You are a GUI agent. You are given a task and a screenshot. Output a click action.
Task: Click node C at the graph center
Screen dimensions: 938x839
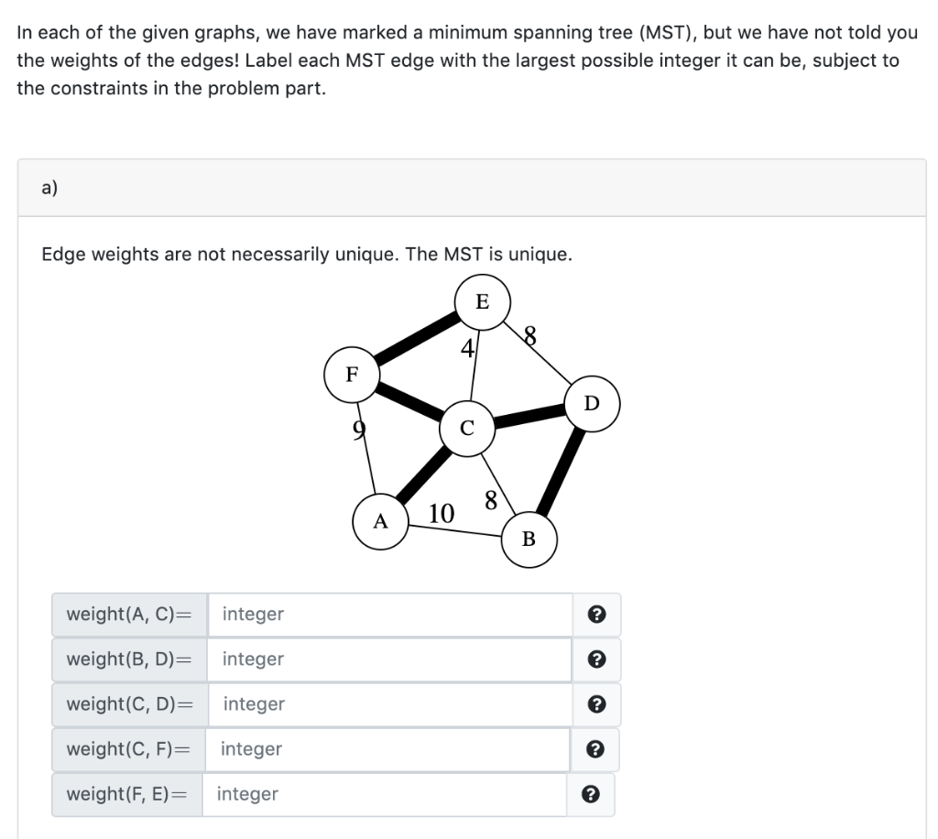click(x=466, y=427)
